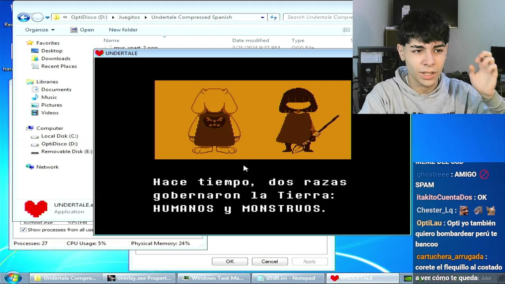Click the Libraries folder icon
The height and width of the screenshot is (284, 505).
click(x=30, y=82)
